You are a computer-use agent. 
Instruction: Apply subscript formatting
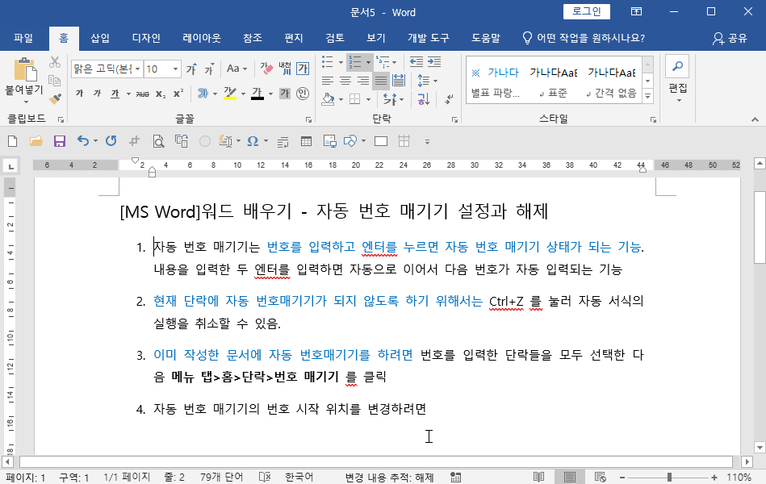pos(161,94)
